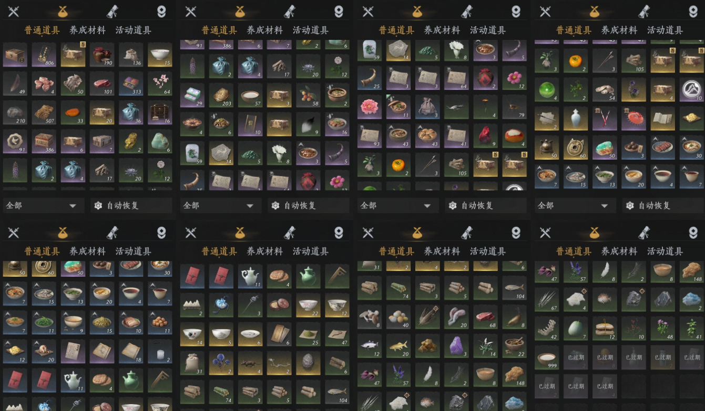Screen dimensions: 705x411
Task: Open the scroll category in top-left panel
Action: tap(113, 12)
